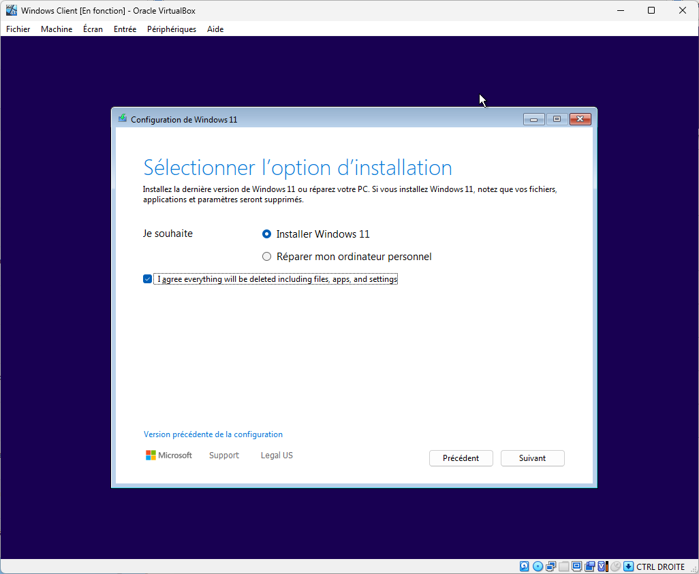Click the optical disc indicator in status bar
This screenshot has width=699, height=574.
[x=538, y=567]
